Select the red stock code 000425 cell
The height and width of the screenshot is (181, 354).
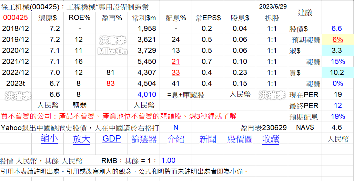[x=16, y=18]
